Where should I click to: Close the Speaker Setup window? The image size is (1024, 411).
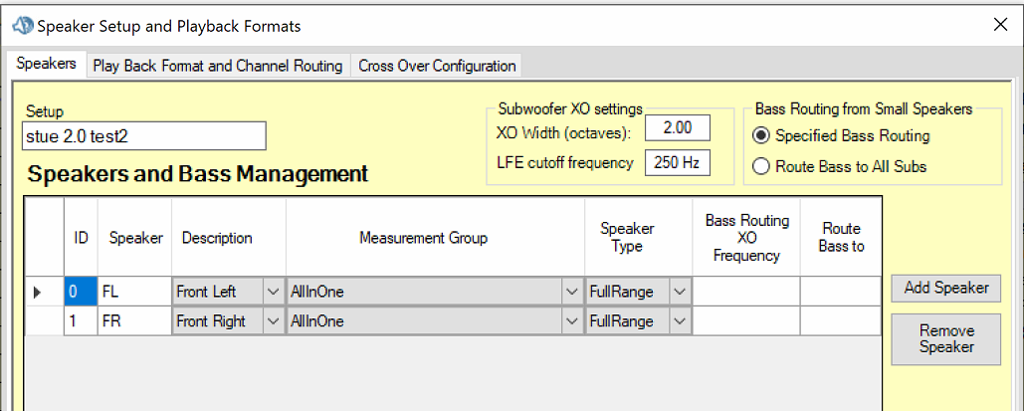tap(1000, 25)
